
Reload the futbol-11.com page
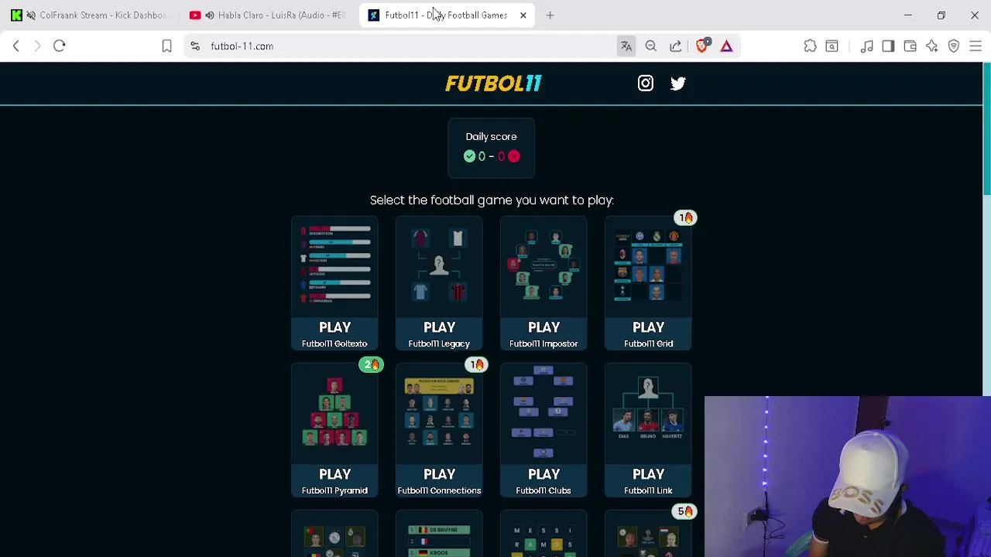[x=59, y=46]
